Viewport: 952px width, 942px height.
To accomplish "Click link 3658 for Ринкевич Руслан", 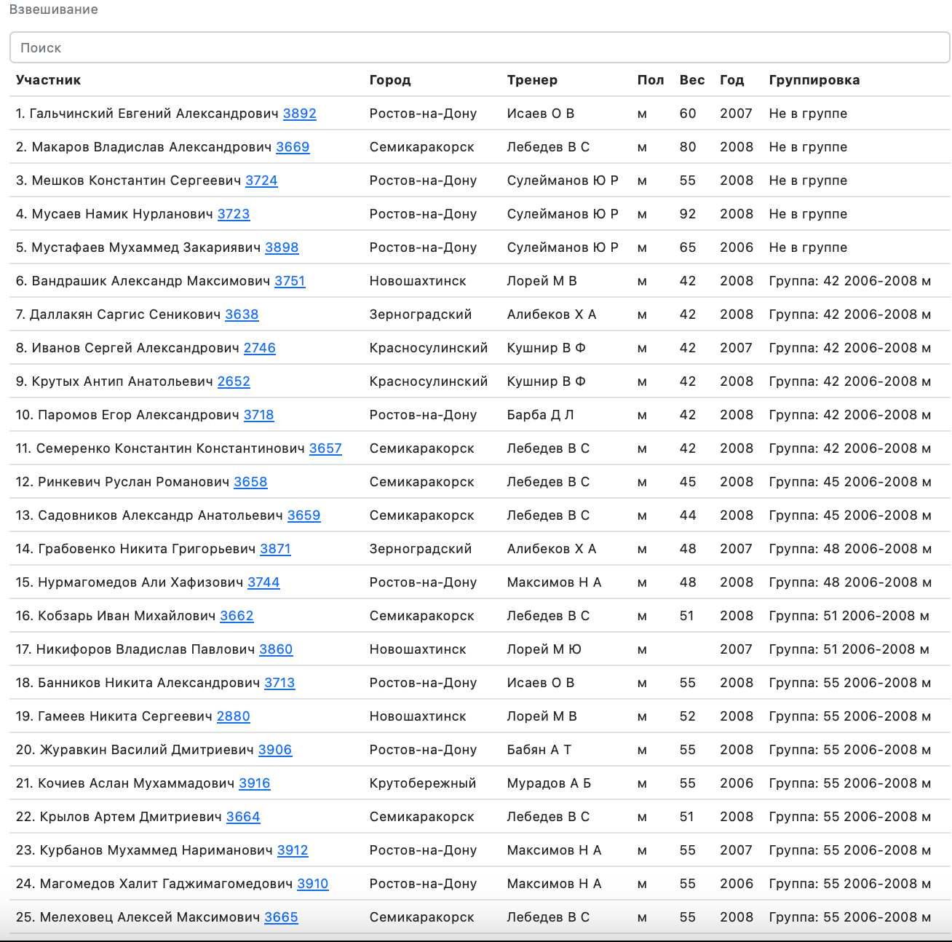I will point(250,482).
